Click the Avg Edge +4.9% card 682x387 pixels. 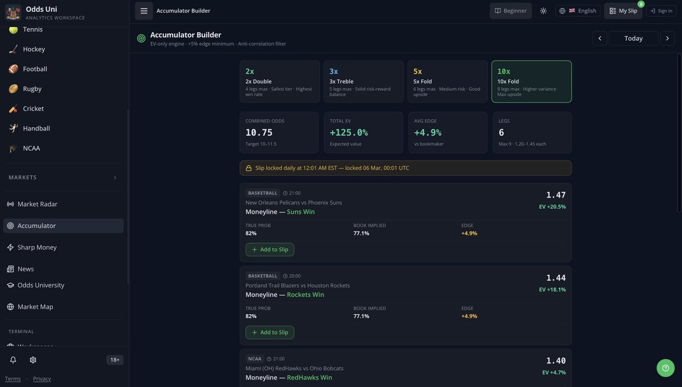click(448, 132)
